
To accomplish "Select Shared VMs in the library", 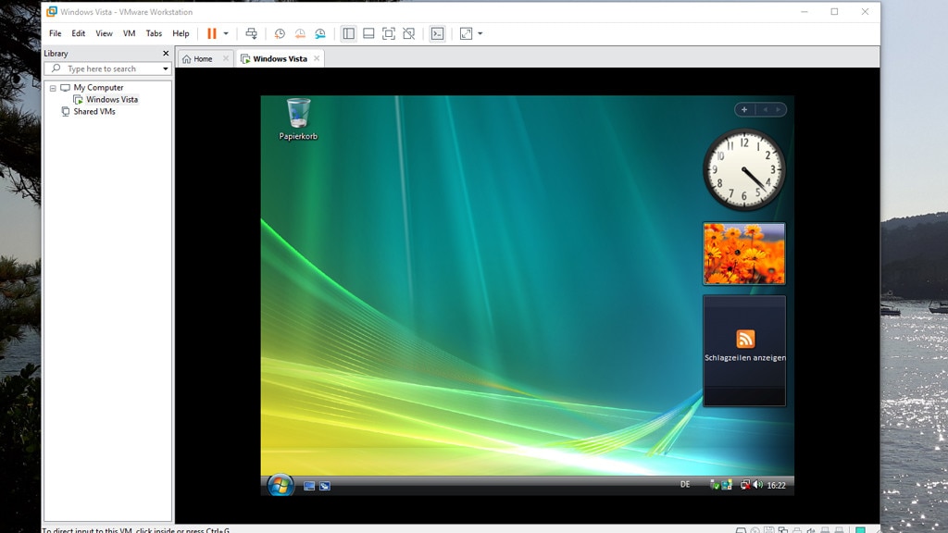I will pos(94,112).
